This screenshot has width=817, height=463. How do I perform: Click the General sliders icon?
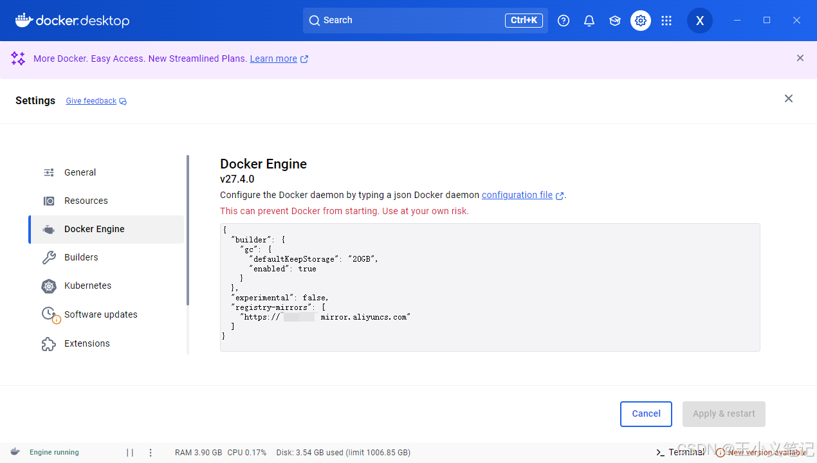pos(49,172)
